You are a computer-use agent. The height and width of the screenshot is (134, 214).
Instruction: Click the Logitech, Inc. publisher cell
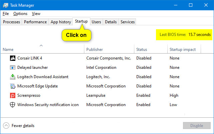pyautogui.click(x=98, y=77)
